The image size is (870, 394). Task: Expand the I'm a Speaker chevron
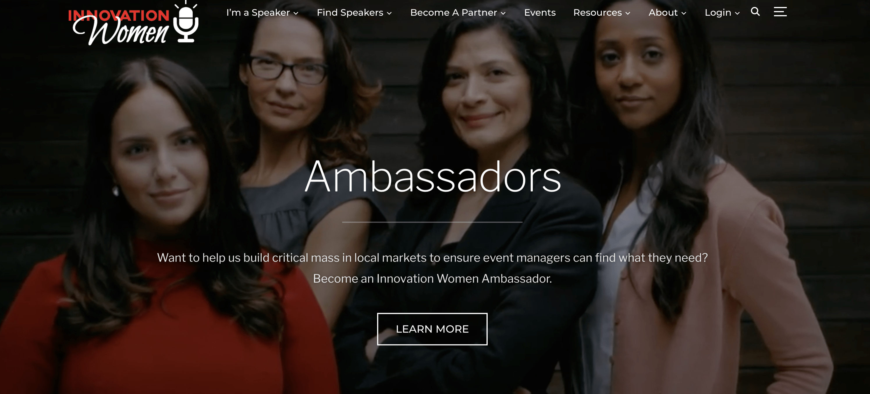296,13
